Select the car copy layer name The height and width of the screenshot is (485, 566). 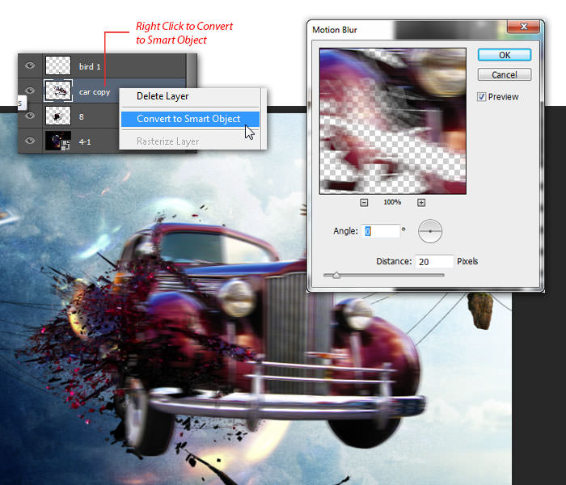click(95, 92)
